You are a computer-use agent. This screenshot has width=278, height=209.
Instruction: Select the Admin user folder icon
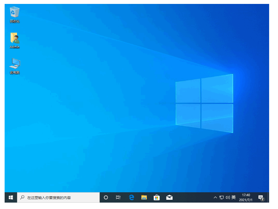[15, 39]
